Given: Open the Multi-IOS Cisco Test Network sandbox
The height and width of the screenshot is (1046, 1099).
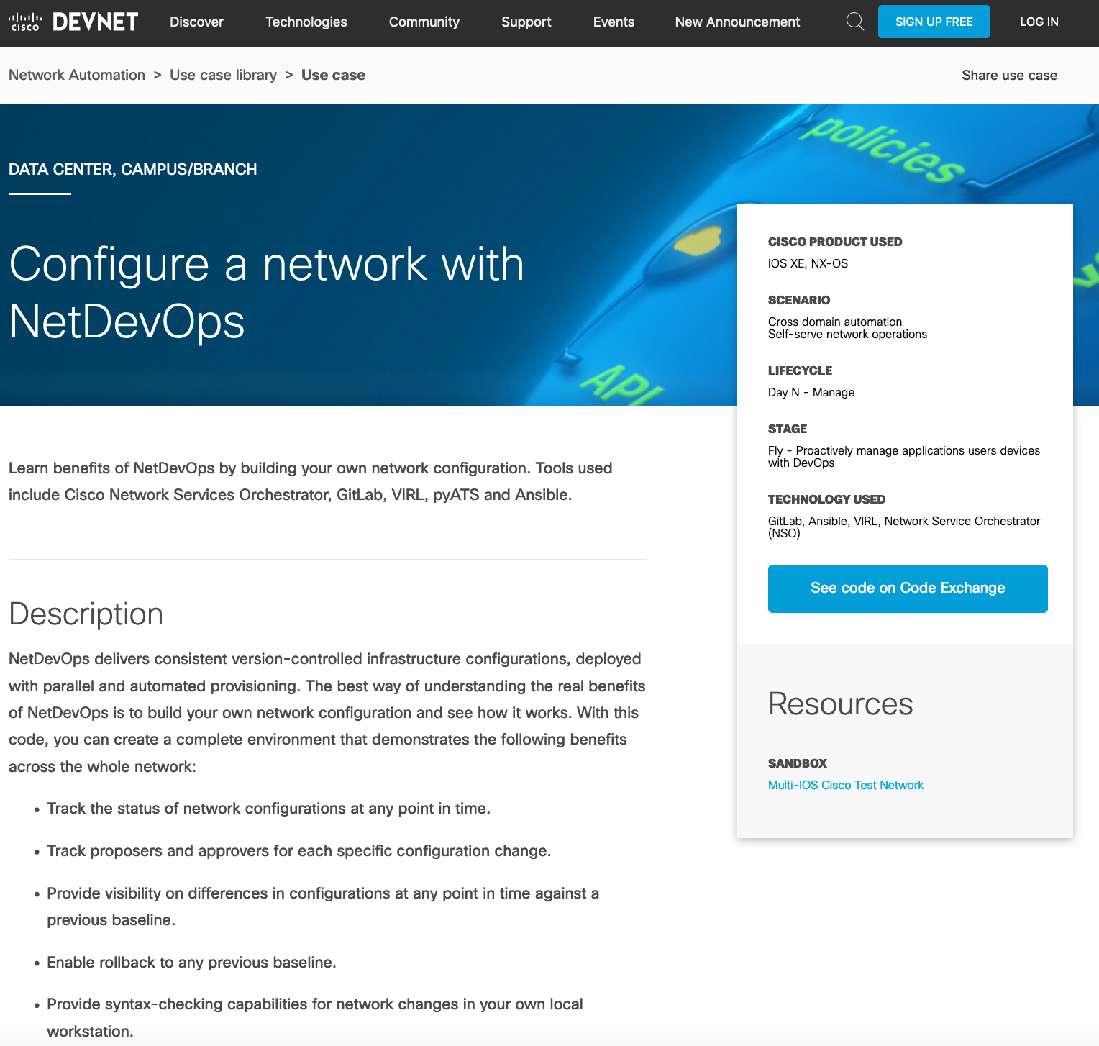Looking at the screenshot, I should click(845, 786).
